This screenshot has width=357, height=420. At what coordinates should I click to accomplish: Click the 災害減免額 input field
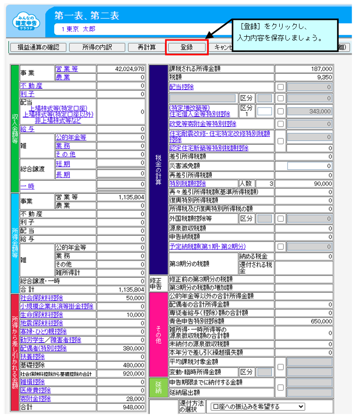pyautogui.click(x=310, y=166)
